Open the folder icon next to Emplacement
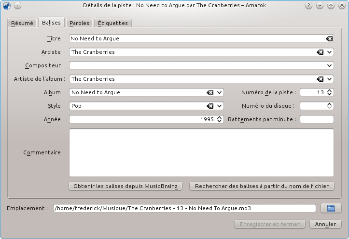 [x=331, y=208]
